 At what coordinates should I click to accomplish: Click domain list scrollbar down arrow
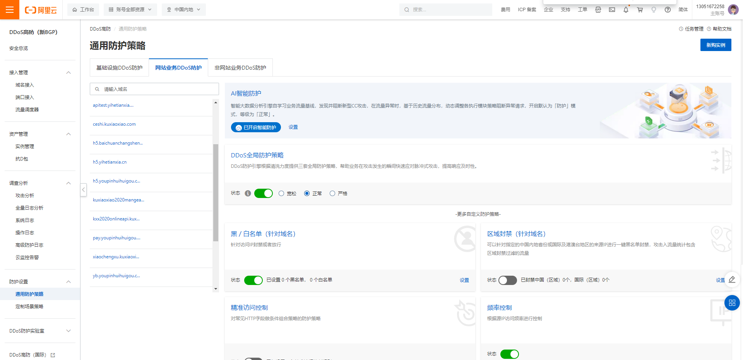click(216, 289)
